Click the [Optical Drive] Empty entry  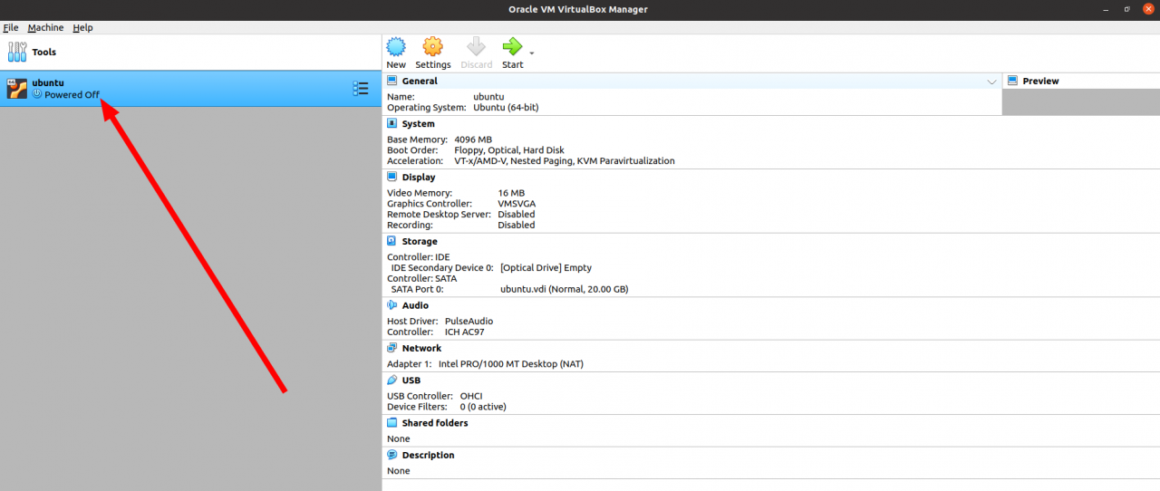(546, 268)
